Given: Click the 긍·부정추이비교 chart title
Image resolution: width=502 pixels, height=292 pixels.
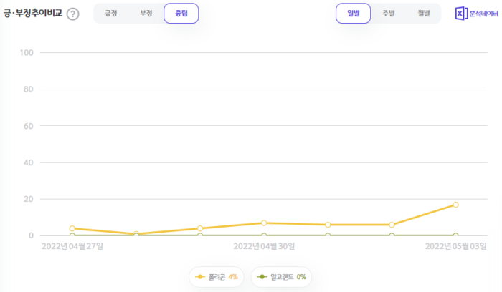Looking at the screenshot, I should (x=32, y=14).
